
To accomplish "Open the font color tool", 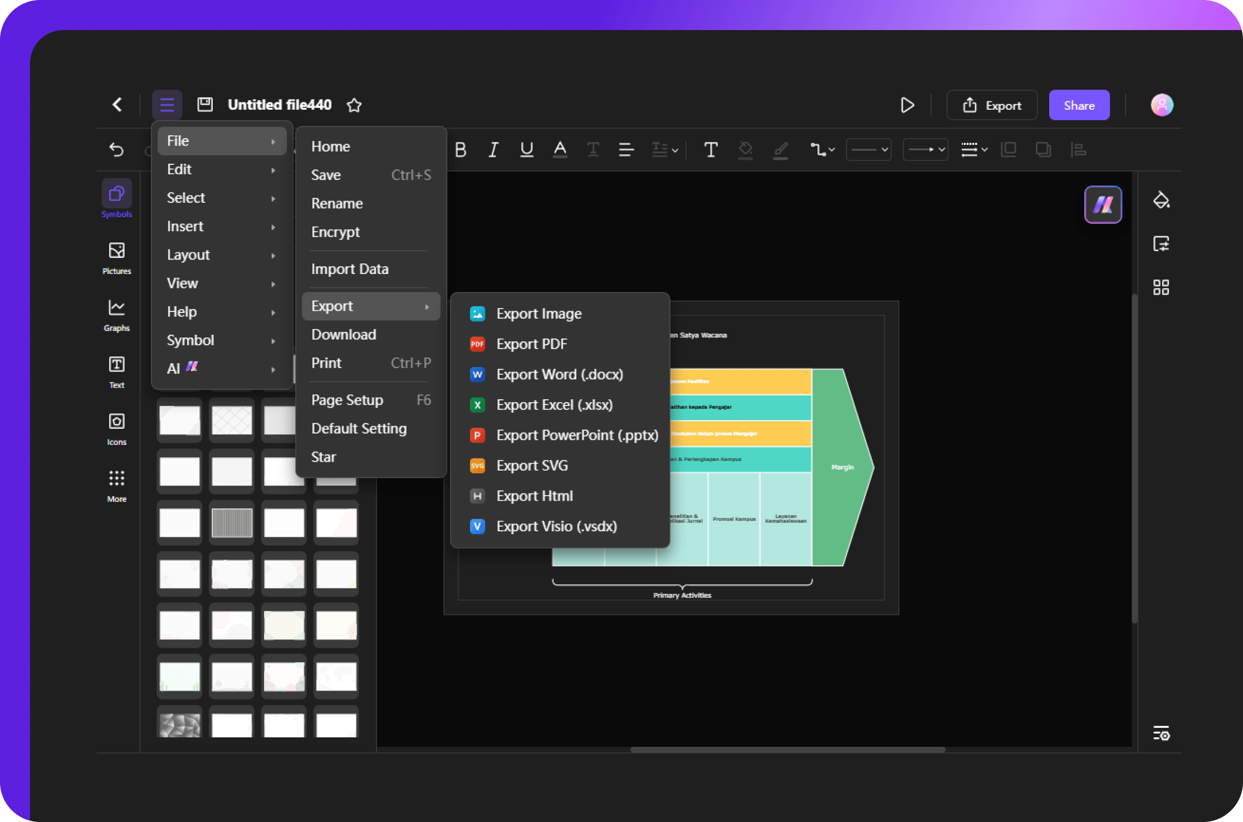I will pos(560,149).
